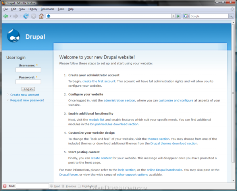Open the back history dropdown arrow

tap(11, 16)
